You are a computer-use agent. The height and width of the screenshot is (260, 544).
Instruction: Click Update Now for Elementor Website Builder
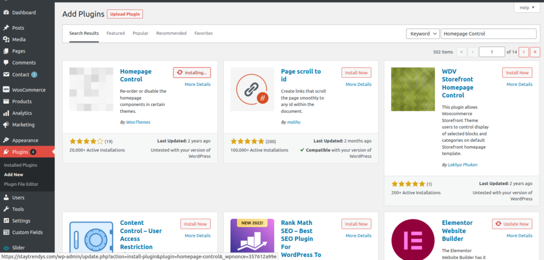512,223
